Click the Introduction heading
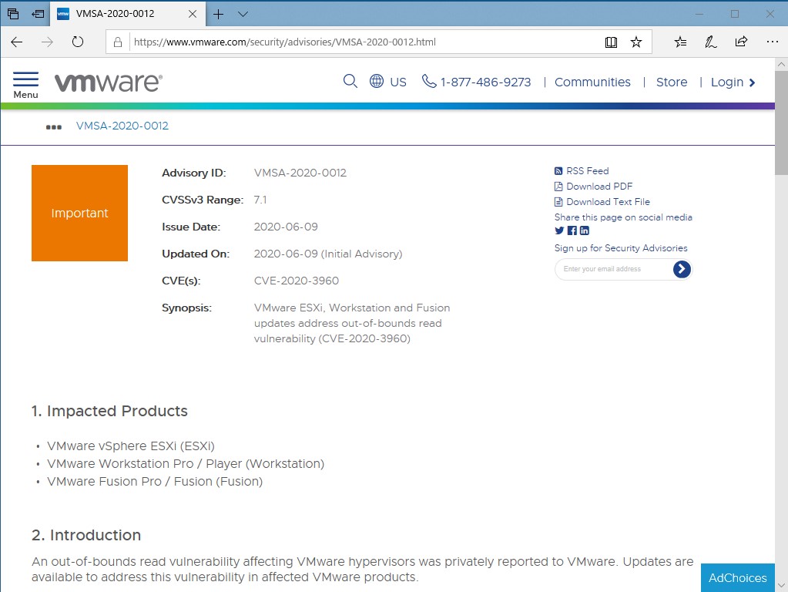This screenshot has width=788, height=592. [x=86, y=535]
